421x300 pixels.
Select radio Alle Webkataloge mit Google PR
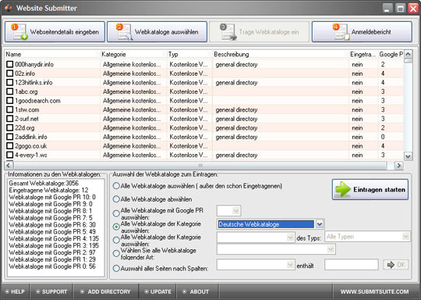[116, 213]
